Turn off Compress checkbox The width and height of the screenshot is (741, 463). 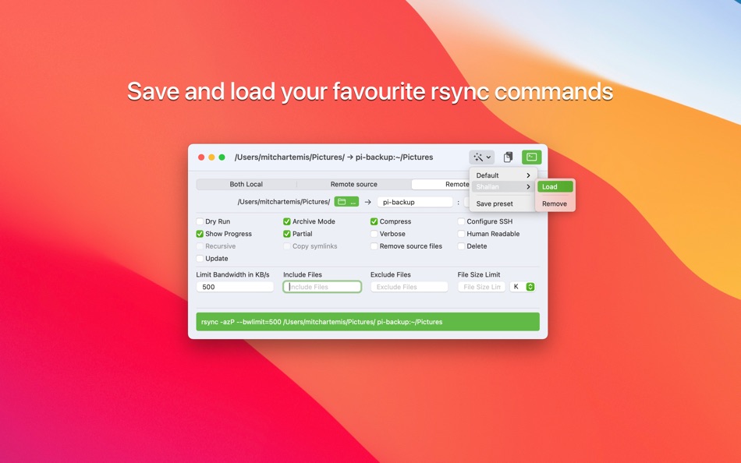tap(374, 221)
